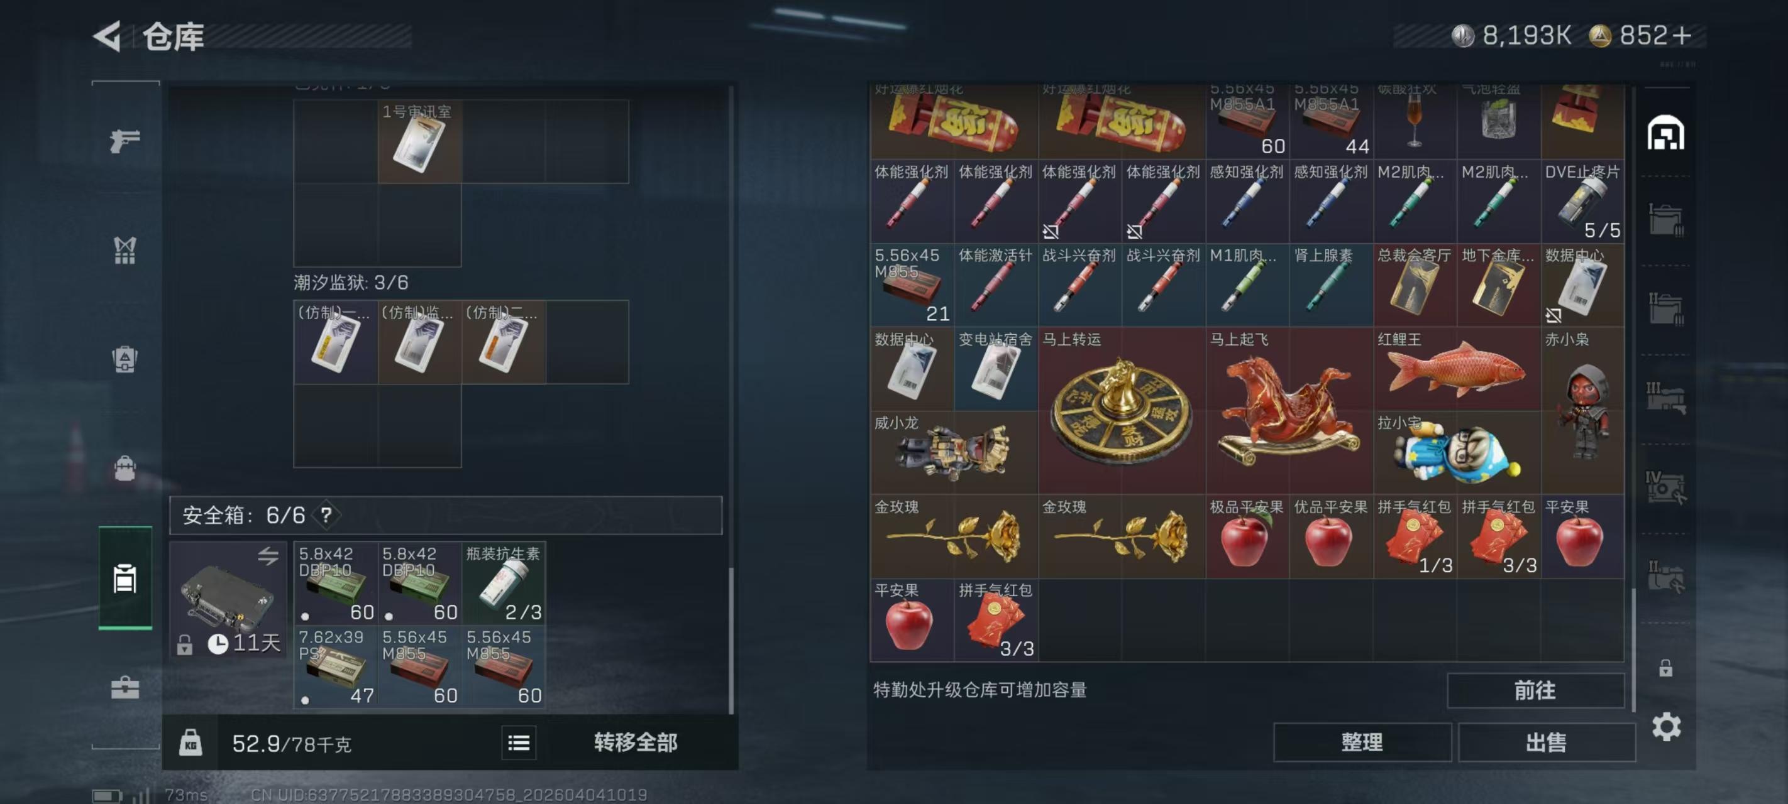
Task: Click the warehouse vertical scrollbar
Action: click(x=1633, y=649)
